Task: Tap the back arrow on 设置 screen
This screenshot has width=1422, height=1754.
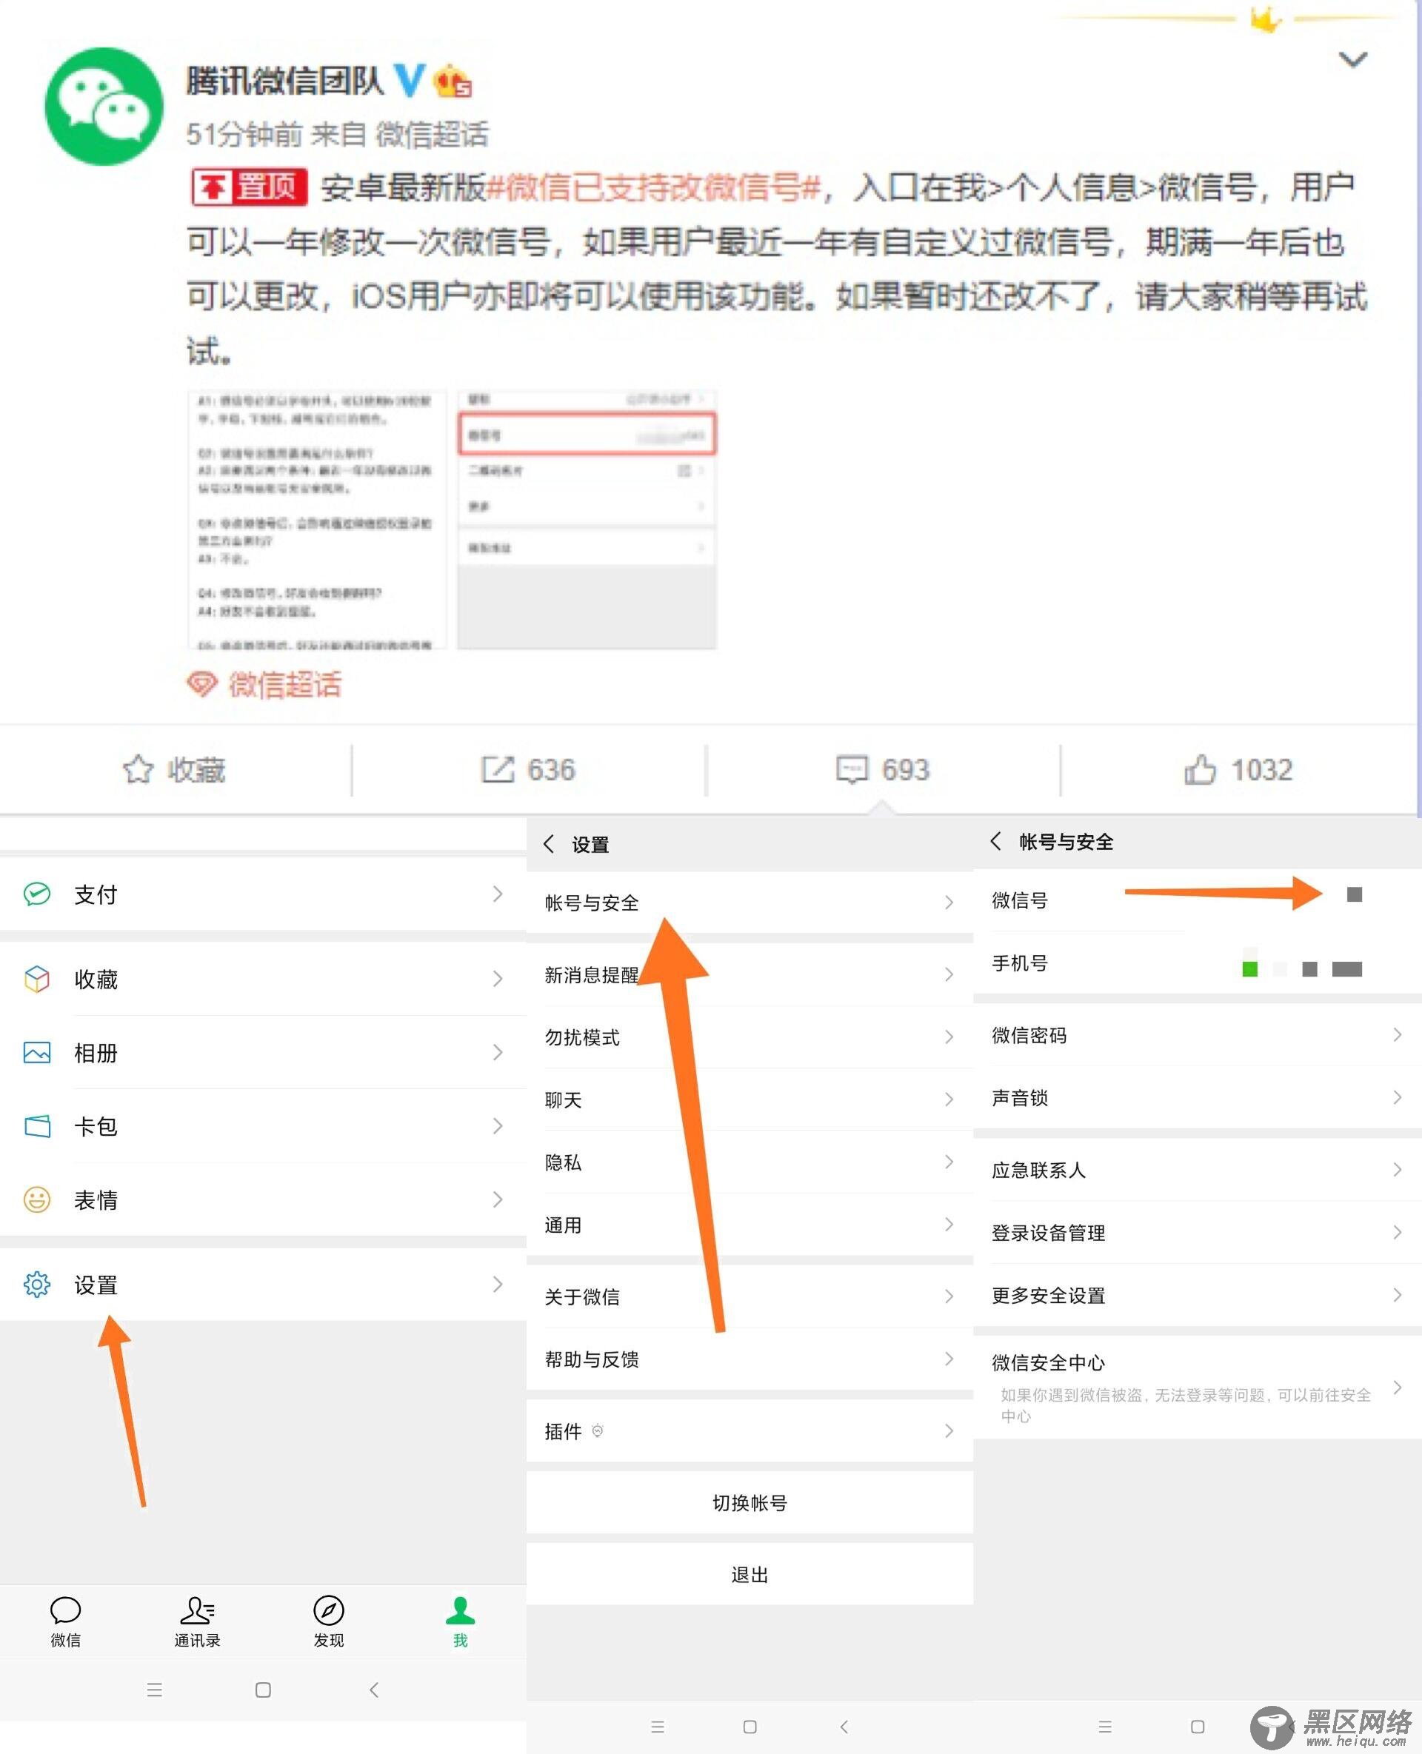Action: (x=549, y=843)
